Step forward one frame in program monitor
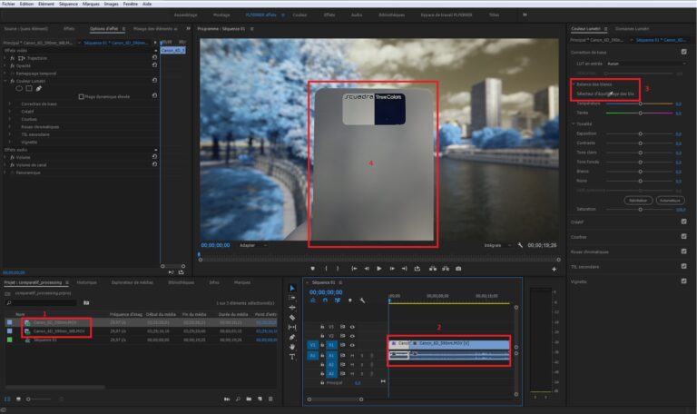Image resolution: width=697 pixels, height=414 pixels. 392,269
